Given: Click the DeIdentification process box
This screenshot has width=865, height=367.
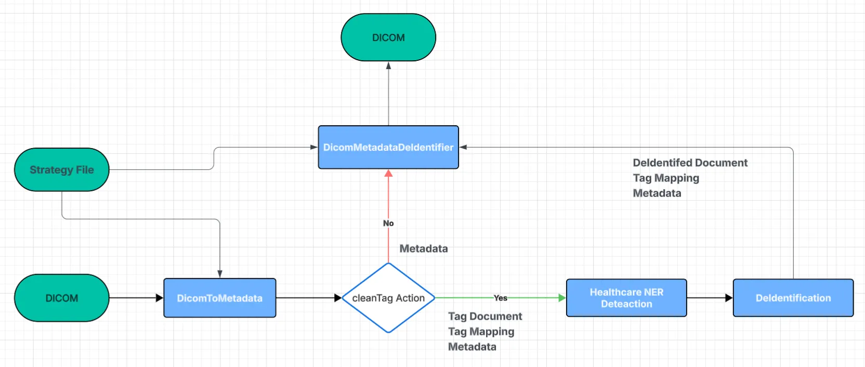Looking at the screenshot, I should [793, 298].
